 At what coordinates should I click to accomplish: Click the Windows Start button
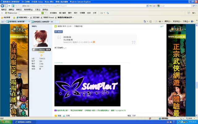click(x=6, y=122)
